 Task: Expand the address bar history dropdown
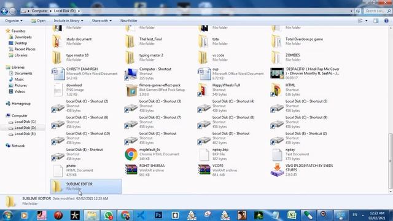(x=351, y=11)
